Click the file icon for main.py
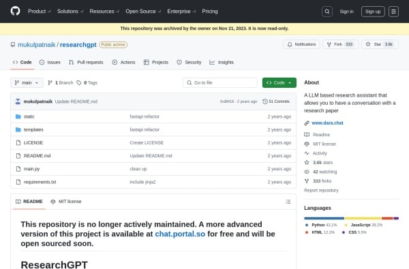 pos(18,169)
